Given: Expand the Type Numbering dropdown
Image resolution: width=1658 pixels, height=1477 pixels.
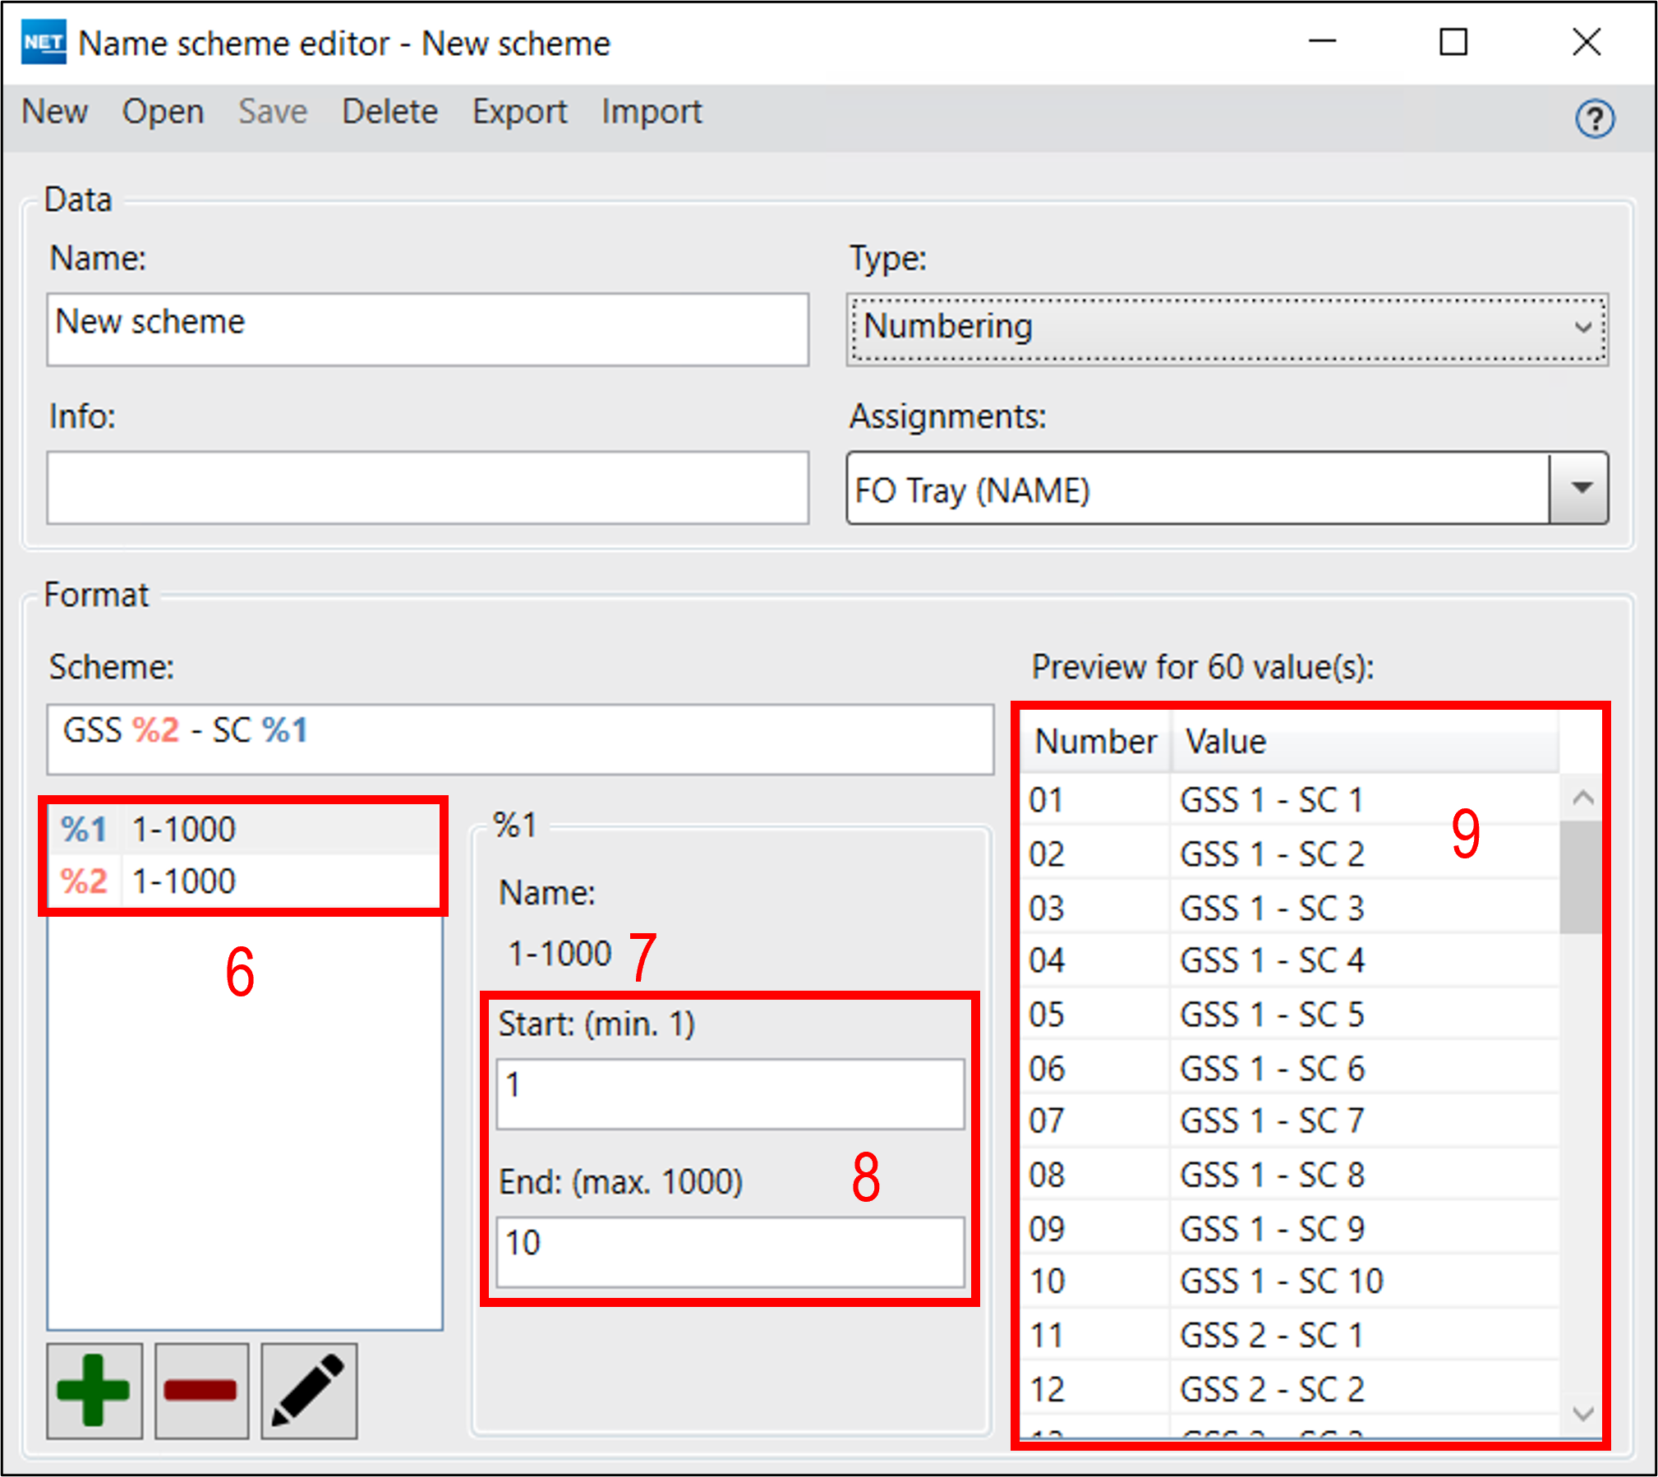Looking at the screenshot, I should tap(1227, 328).
